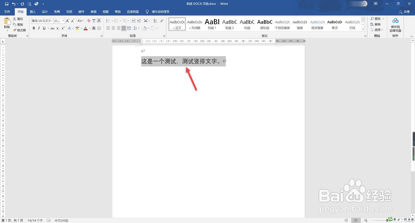
Task: Align text left
Action: click(108, 28)
